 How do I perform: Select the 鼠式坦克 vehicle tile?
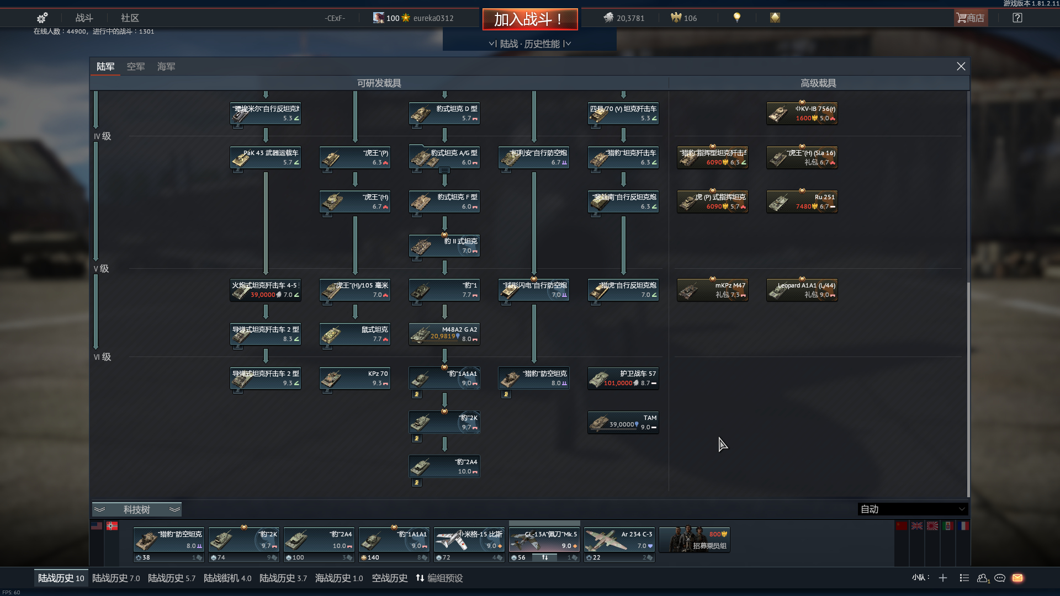[x=355, y=334]
